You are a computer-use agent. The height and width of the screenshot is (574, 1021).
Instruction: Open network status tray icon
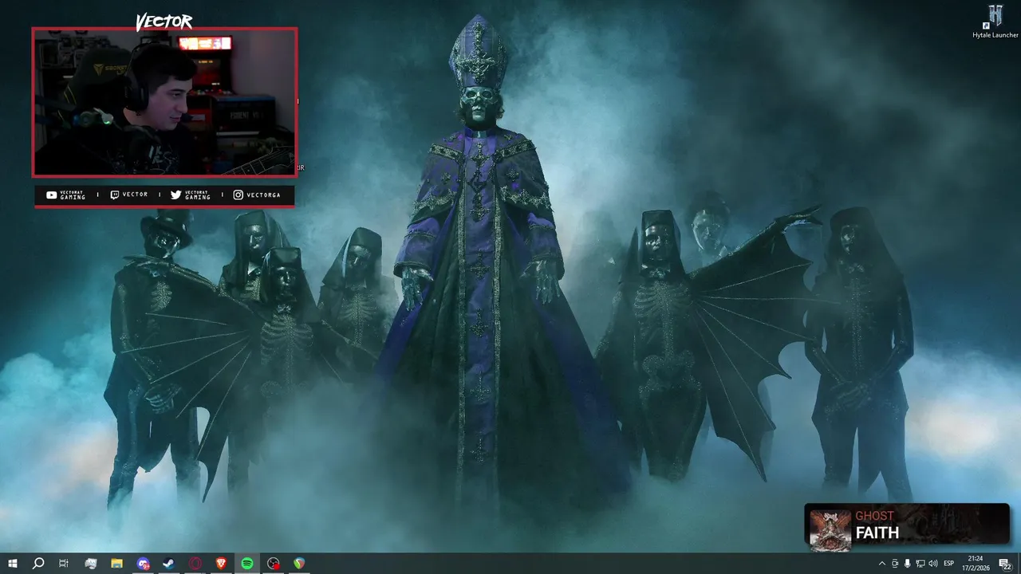coord(920,564)
